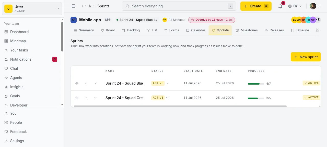
Task: Move Sprint 24 - Squad Blue down
Action: pyautogui.click(x=95, y=83)
